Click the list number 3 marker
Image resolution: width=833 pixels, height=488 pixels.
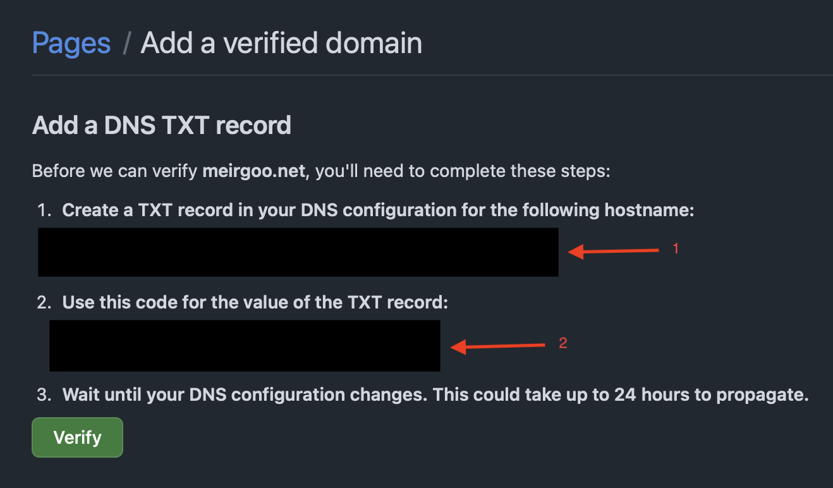coord(43,396)
